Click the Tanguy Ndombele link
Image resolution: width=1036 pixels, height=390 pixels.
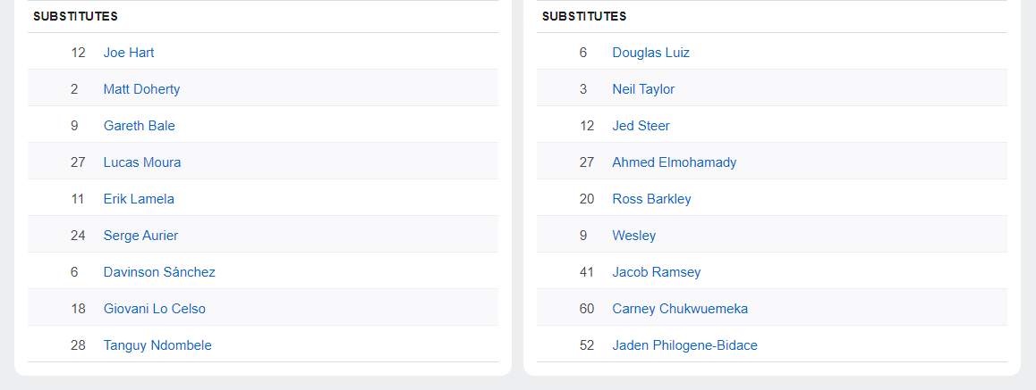point(157,345)
